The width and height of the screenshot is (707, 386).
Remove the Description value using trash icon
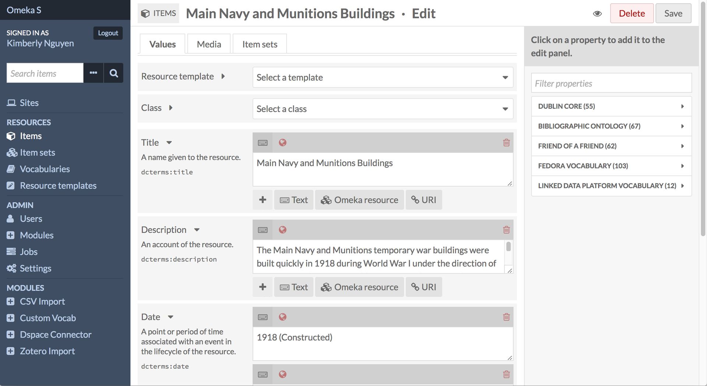tap(506, 230)
